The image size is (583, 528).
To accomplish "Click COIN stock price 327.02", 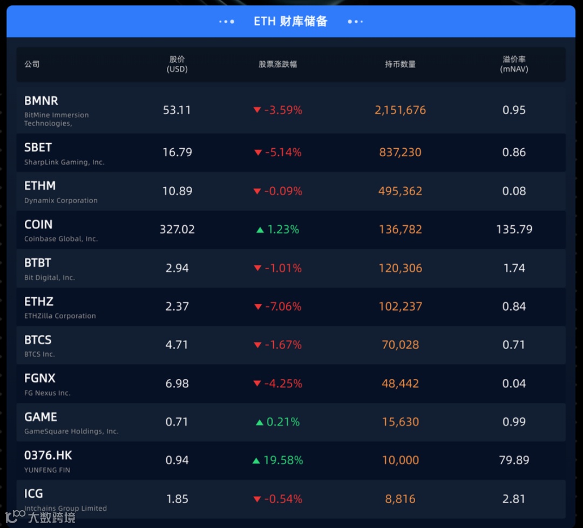I will click(177, 229).
